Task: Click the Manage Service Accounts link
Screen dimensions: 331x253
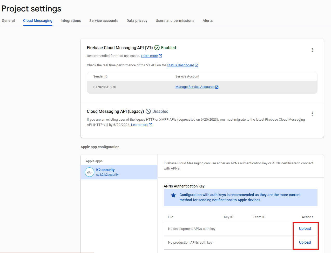Action: tap(195, 87)
